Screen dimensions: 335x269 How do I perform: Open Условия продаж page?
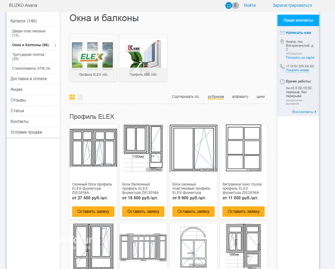coord(33,132)
